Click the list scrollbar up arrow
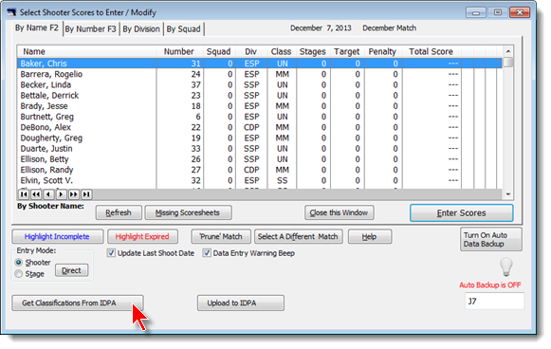The image size is (551, 349). 507,51
